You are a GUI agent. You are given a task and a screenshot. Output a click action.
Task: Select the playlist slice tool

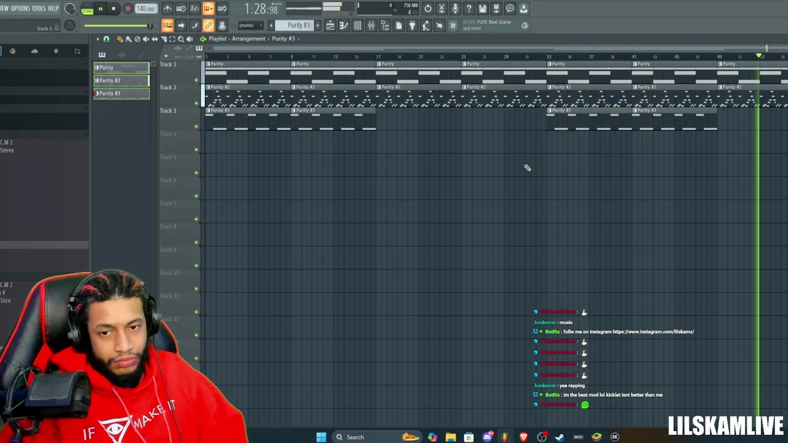coord(163,39)
